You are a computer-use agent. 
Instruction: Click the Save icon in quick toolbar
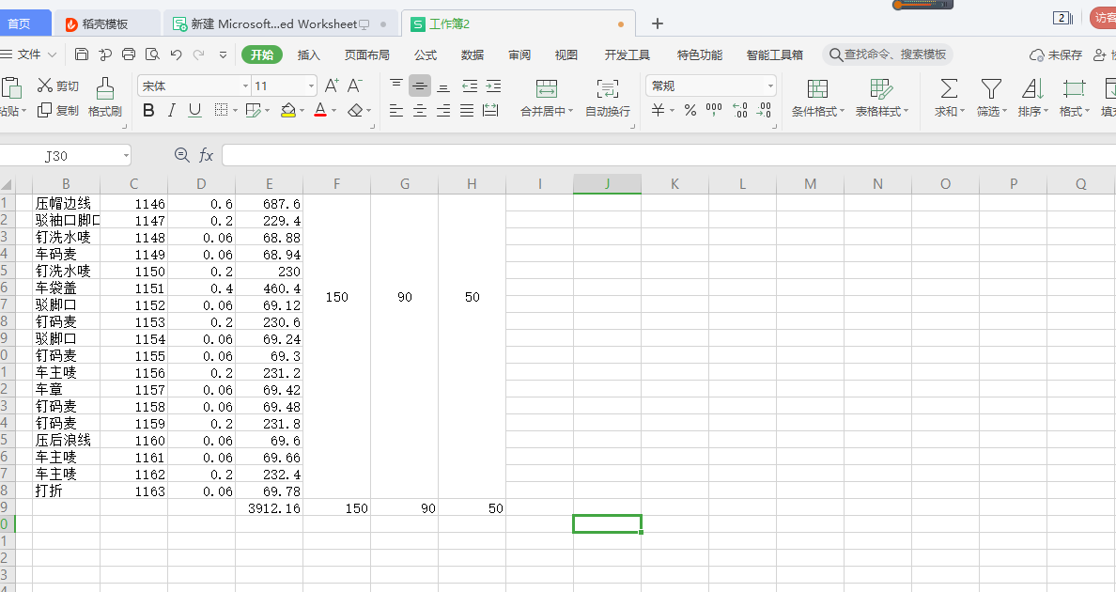(x=82, y=55)
